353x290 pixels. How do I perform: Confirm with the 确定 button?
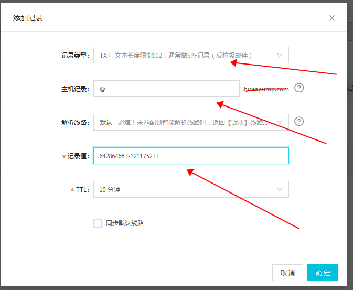tap(323, 273)
